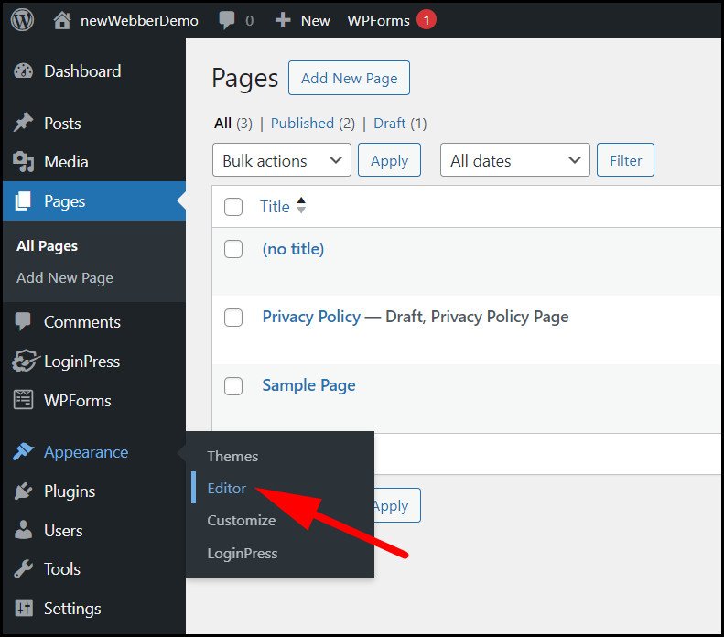Click Apply next to Bulk actions
724x637 pixels.
click(x=389, y=160)
